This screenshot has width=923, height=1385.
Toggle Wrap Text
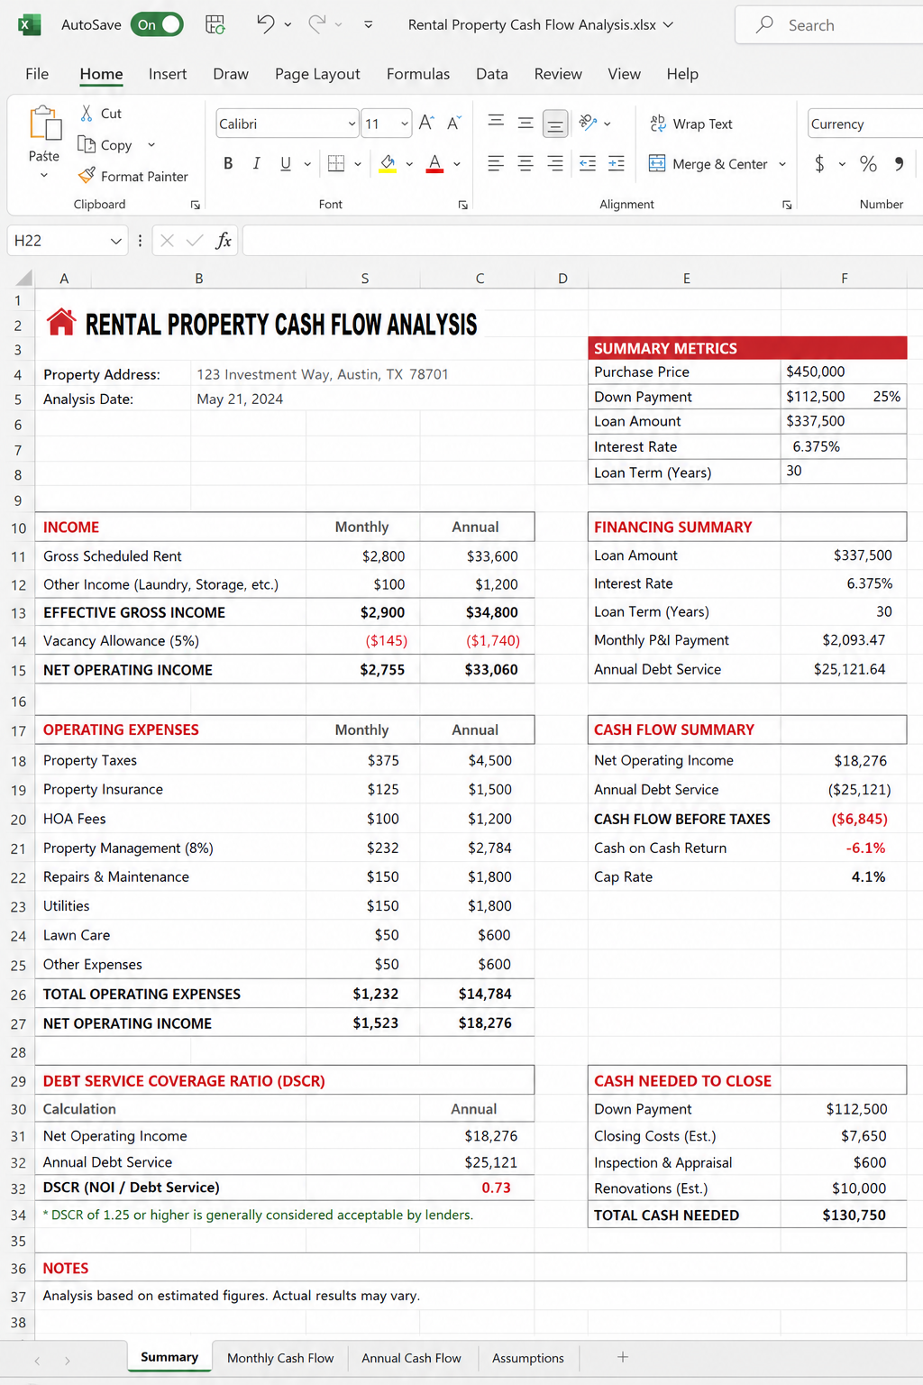[x=691, y=124]
